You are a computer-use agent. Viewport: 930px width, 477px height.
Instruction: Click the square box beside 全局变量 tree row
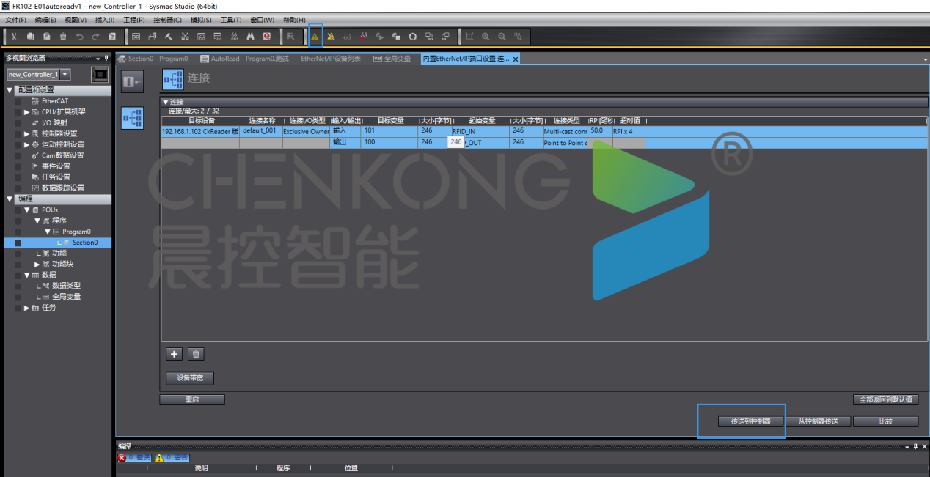pos(18,297)
